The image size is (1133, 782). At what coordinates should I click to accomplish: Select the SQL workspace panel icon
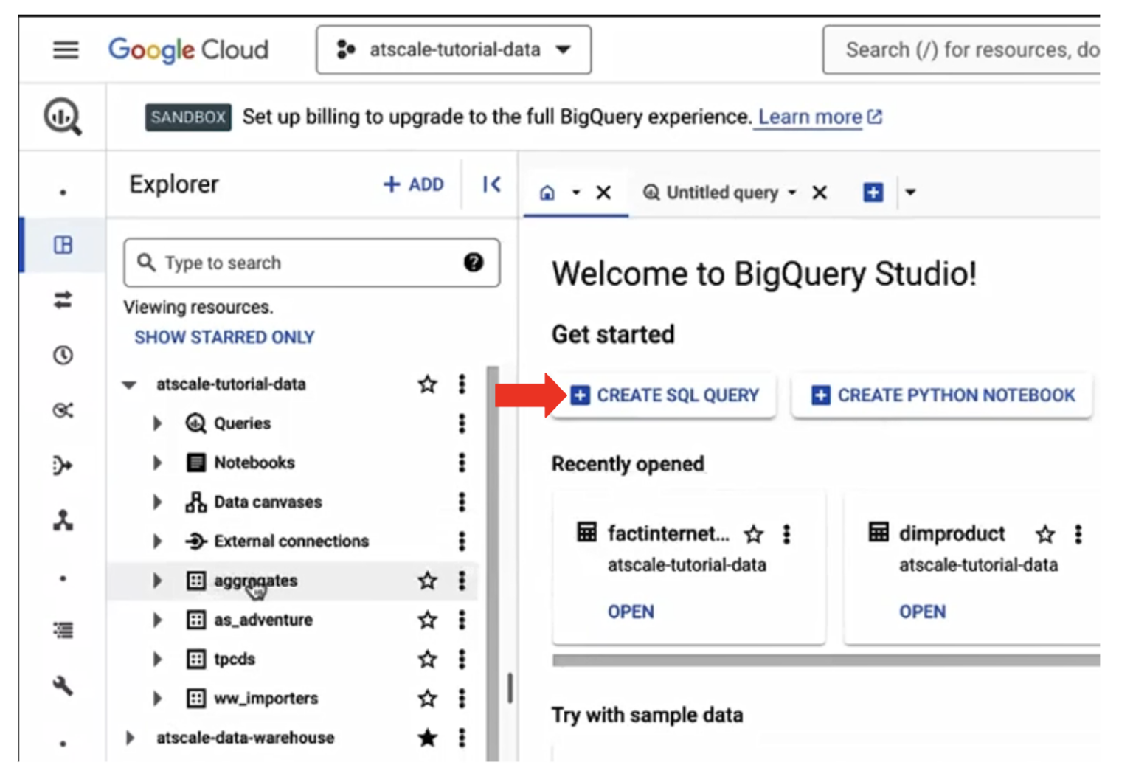tap(62, 246)
